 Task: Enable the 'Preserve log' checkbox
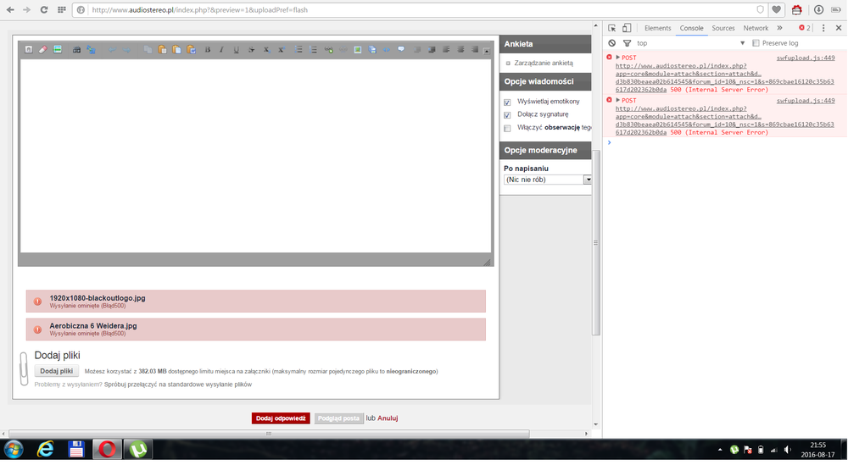pyautogui.click(x=756, y=43)
